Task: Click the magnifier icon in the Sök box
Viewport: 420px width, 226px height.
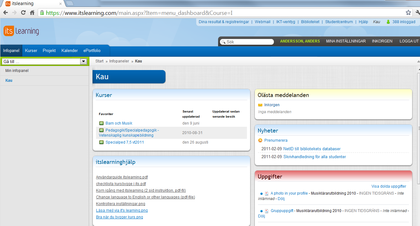Action: click(x=223, y=42)
